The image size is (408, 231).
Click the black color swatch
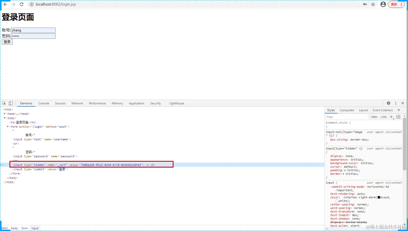pos(379,197)
